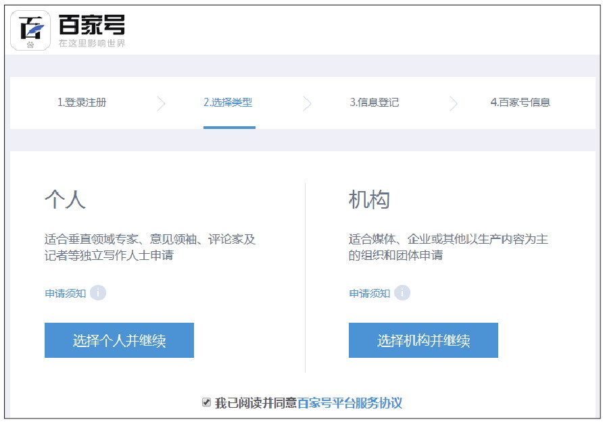603x424 pixels.
Task: Click the arrow between 登录注册 and 选择类型
Action: (x=162, y=103)
